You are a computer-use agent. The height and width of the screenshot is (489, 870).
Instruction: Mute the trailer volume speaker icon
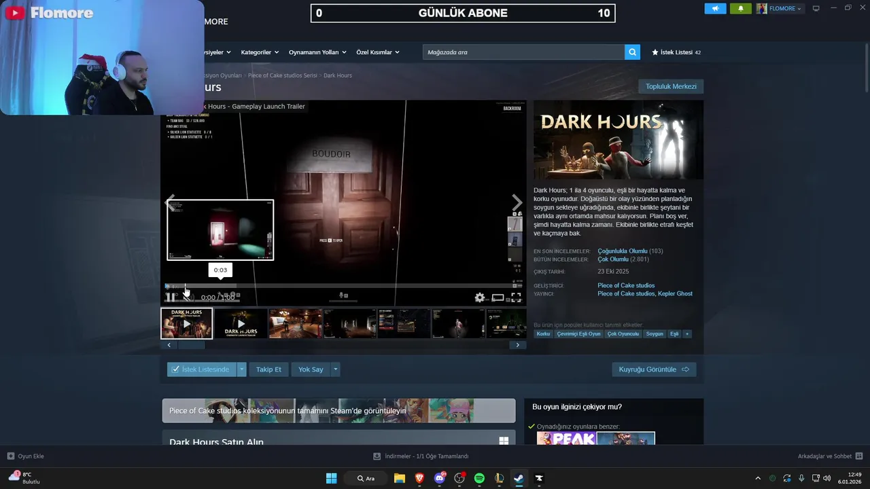click(188, 297)
